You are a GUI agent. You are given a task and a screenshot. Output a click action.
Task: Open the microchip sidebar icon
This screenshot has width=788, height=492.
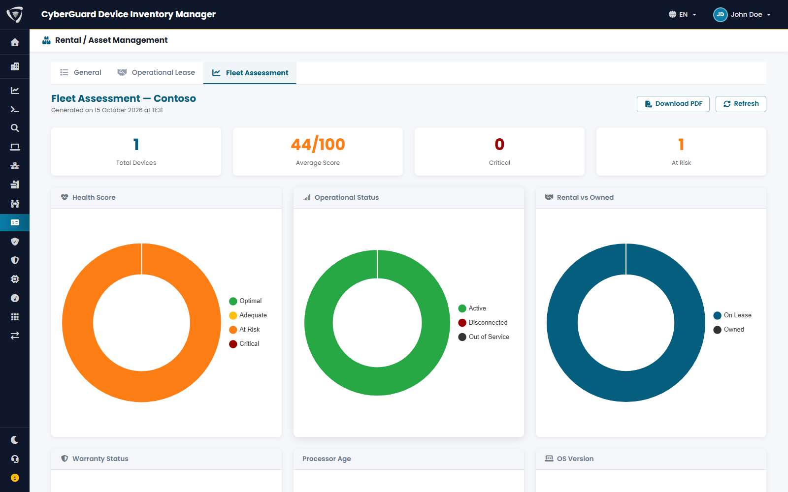coord(15,279)
